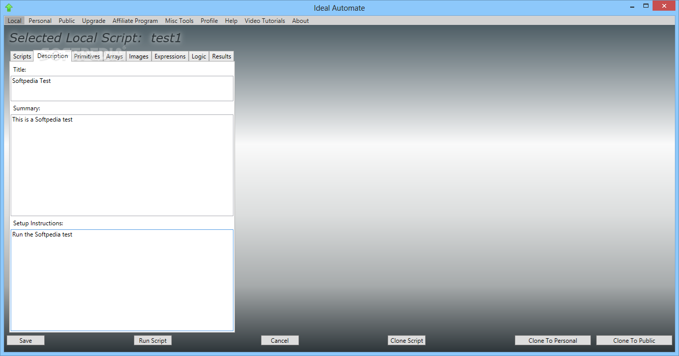Open the Affiliate Program menu
679x356 pixels.
point(135,21)
